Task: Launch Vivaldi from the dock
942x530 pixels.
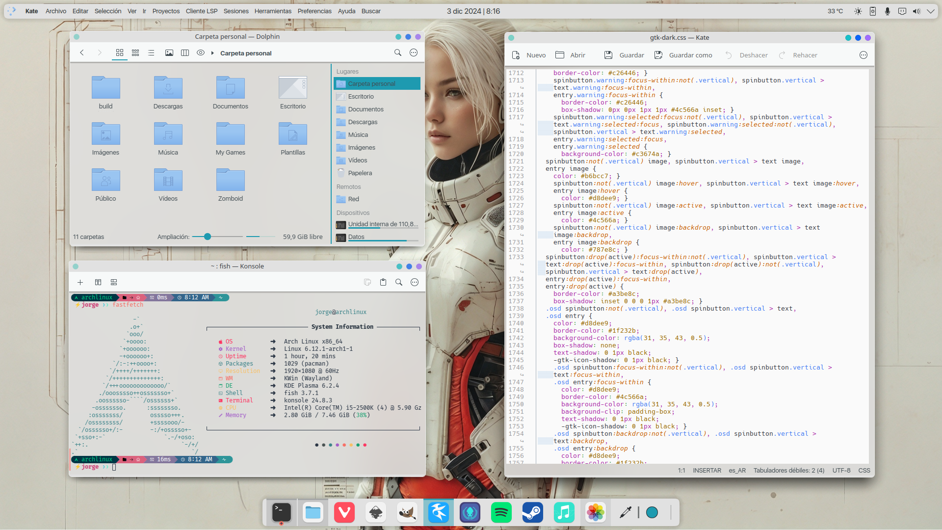Action: click(x=344, y=513)
